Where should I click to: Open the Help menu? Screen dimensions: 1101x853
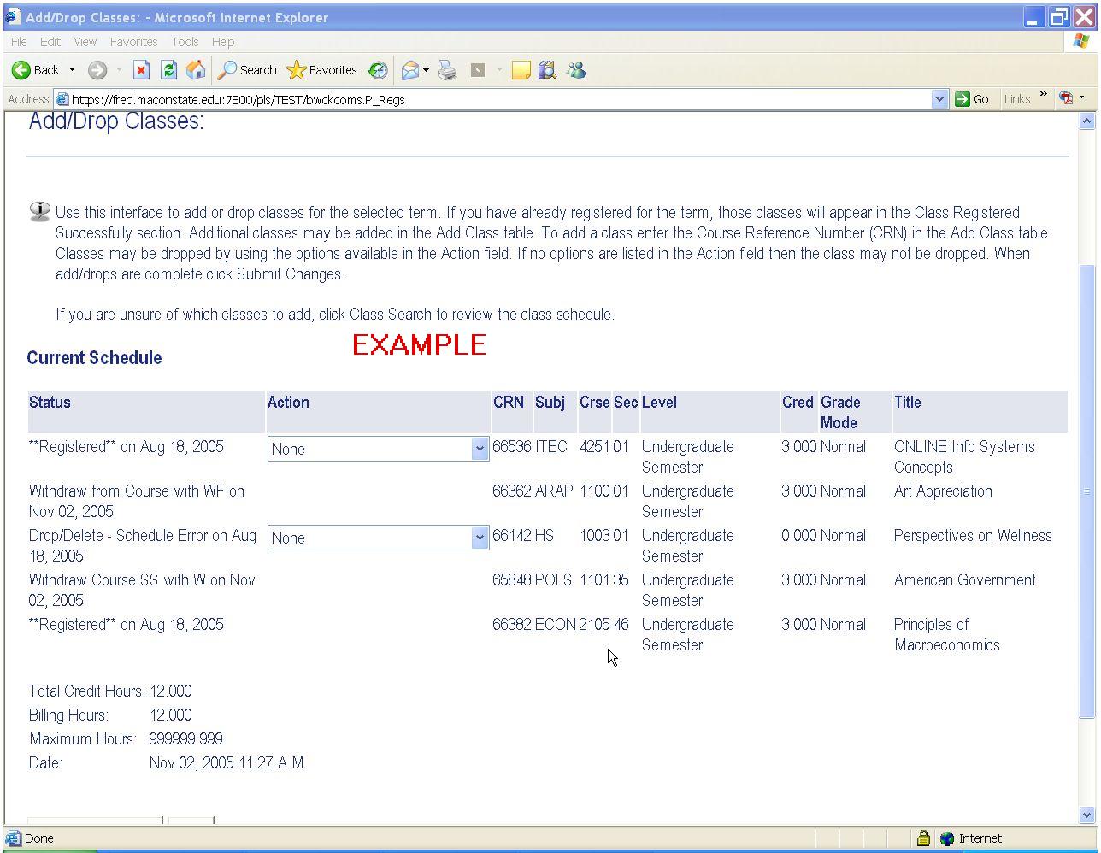click(x=223, y=41)
